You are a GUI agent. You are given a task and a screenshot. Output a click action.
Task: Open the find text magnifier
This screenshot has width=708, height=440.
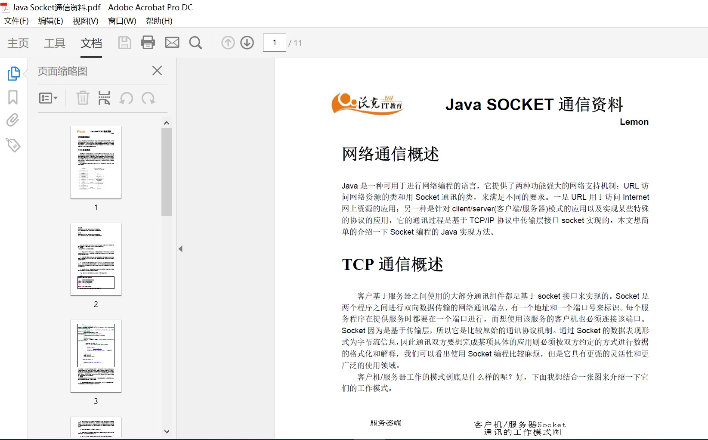(x=195, y=43)
